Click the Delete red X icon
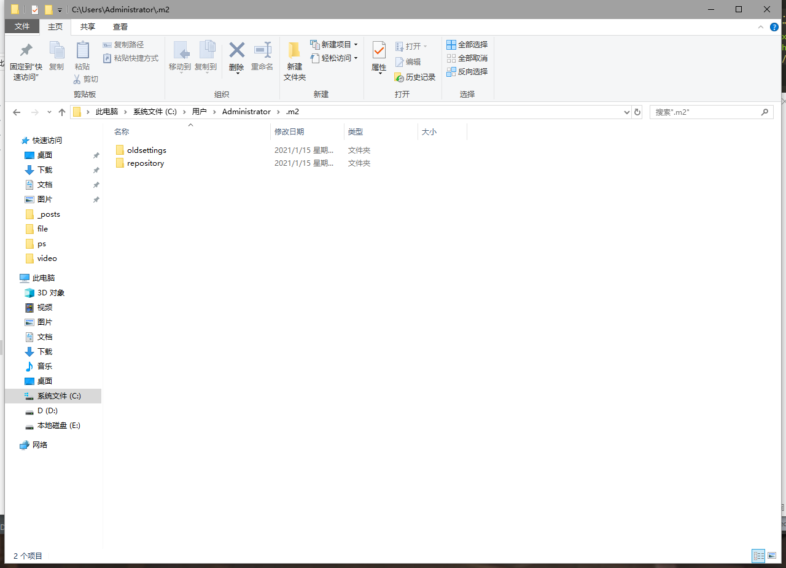 click(x=236, y=50)
